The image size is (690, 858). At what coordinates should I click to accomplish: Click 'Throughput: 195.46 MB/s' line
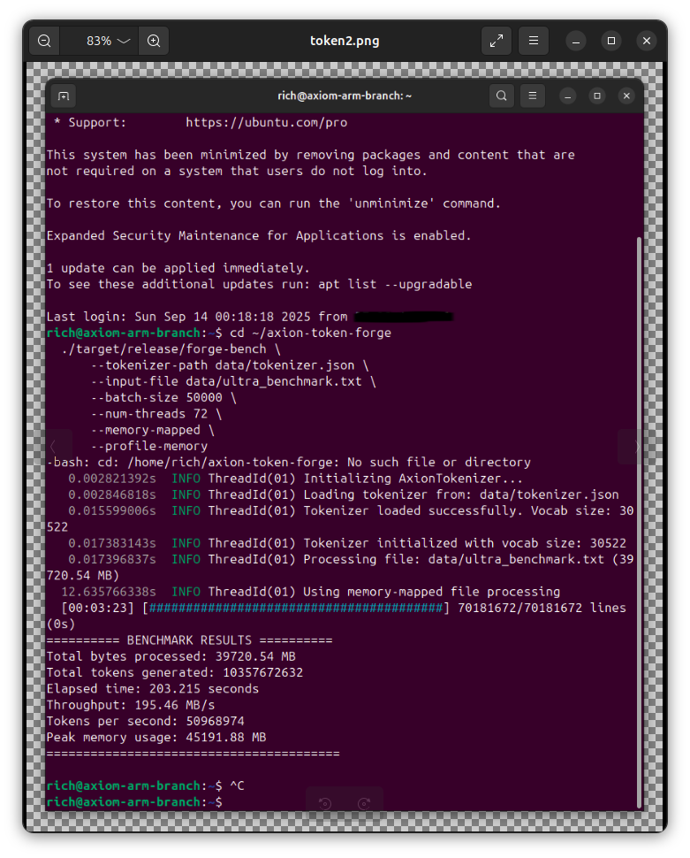pyautogui.click(x=131, y=705)
